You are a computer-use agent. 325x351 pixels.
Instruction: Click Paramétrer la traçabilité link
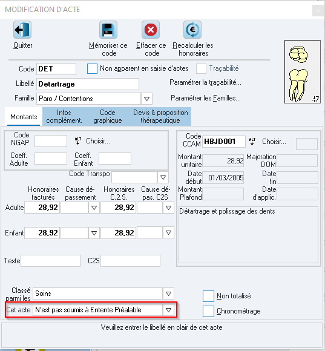coord(205,82)
